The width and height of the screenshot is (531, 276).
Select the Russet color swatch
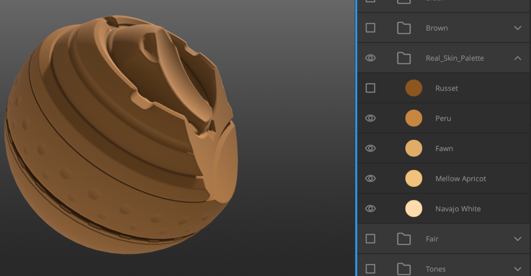(414, 88)
